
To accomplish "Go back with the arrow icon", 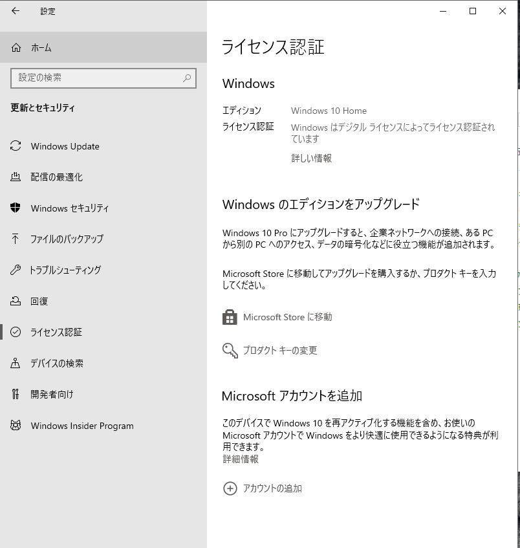I will click(16, 11).
